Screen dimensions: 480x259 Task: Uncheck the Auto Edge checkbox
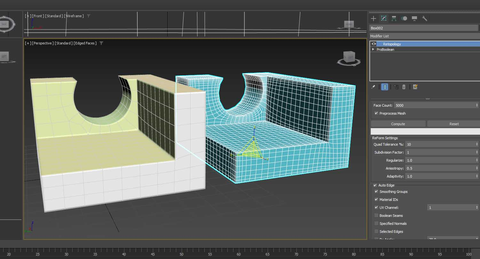375,185
